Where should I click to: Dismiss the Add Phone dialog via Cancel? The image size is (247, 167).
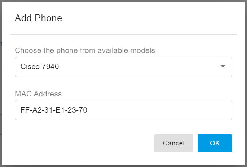[x=173, y=143]
